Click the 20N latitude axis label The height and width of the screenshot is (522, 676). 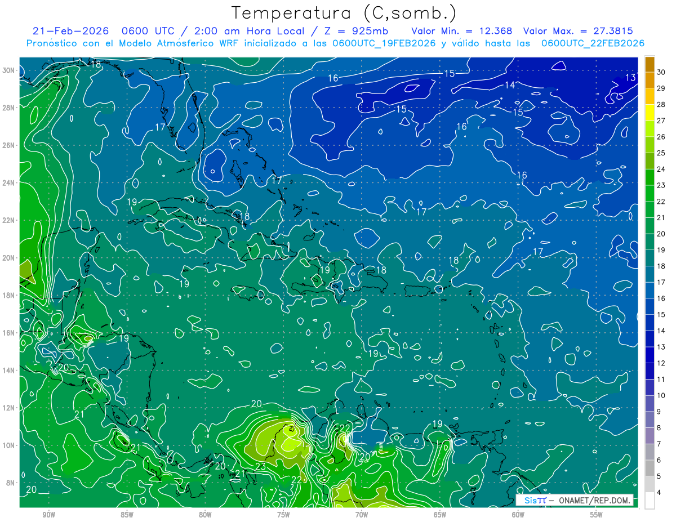click(x=8, y=257)
